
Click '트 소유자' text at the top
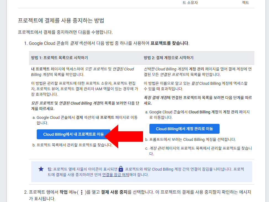click(190, 2)
